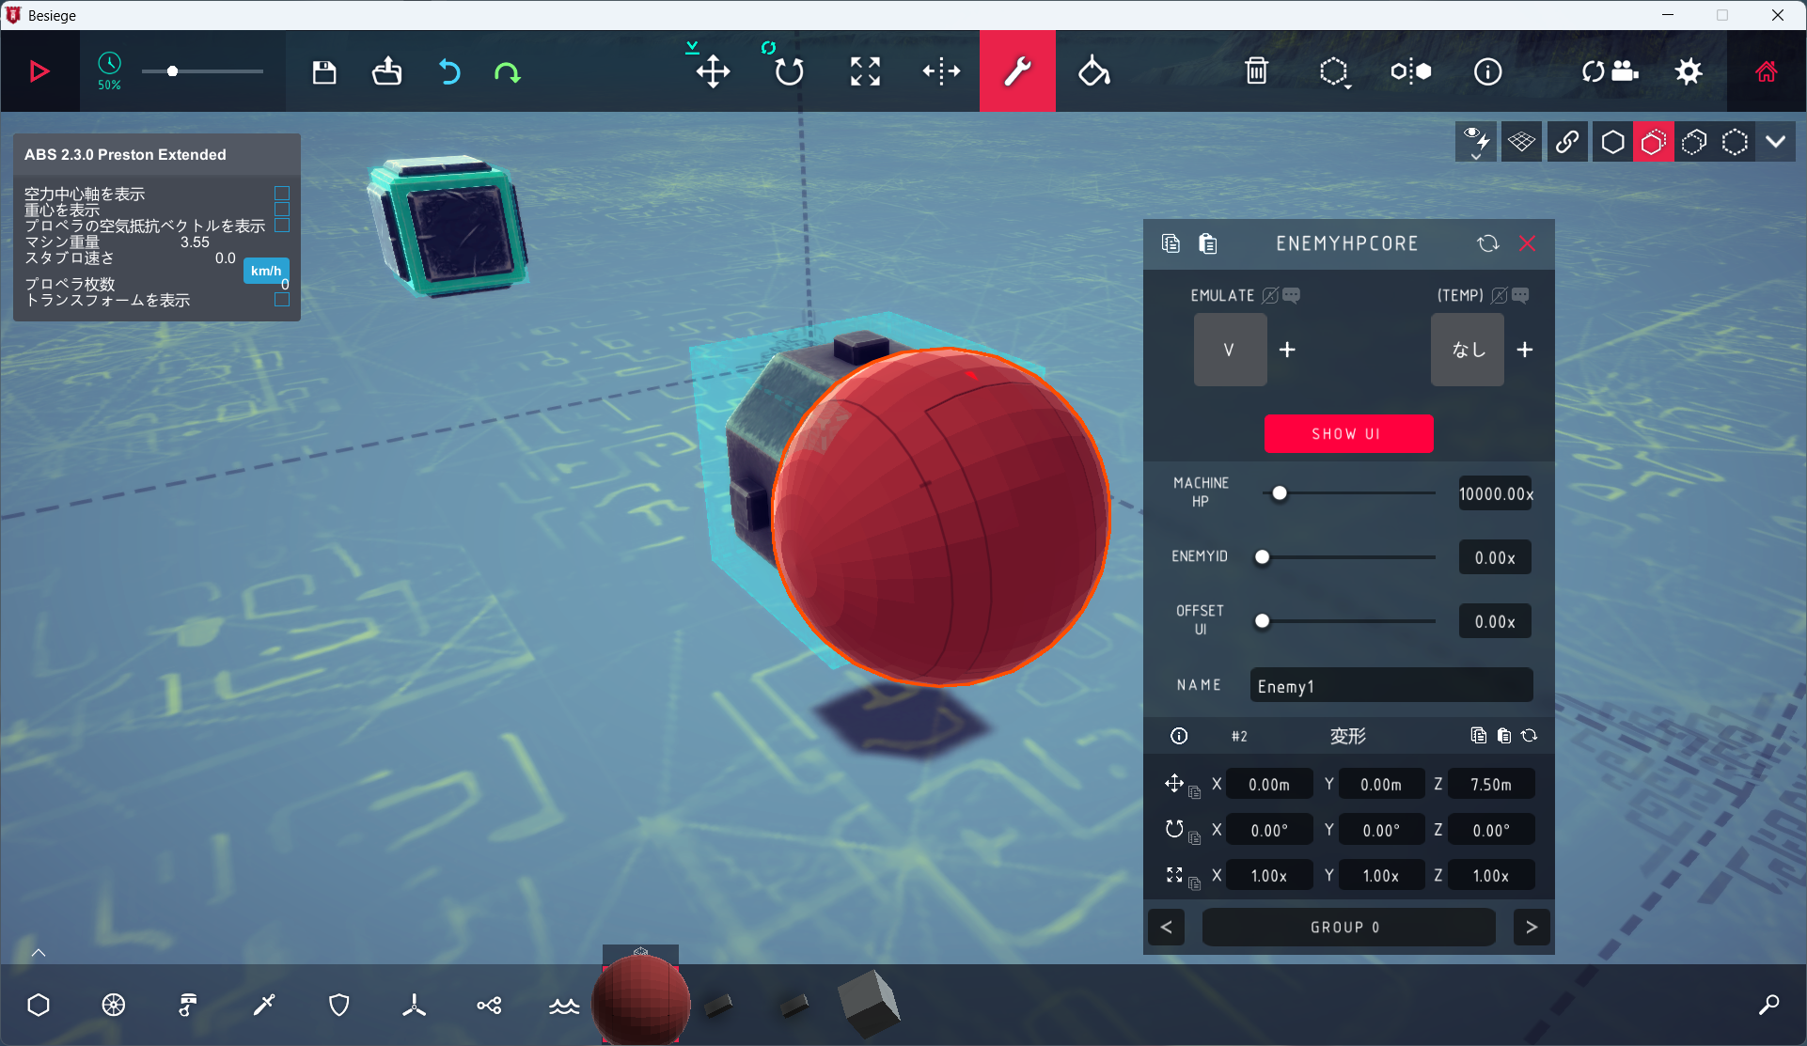Start simulation with the play button
Viewport: 1807px width, 1046px height.
[39, 71]
